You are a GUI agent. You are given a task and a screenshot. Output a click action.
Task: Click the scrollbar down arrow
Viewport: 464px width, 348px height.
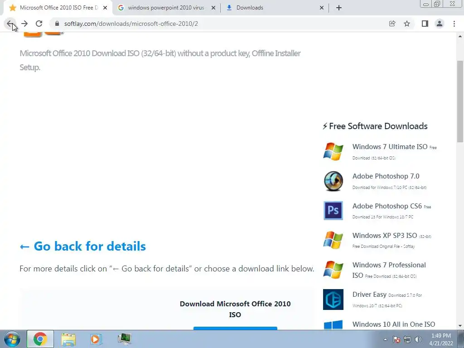(460, 326)
